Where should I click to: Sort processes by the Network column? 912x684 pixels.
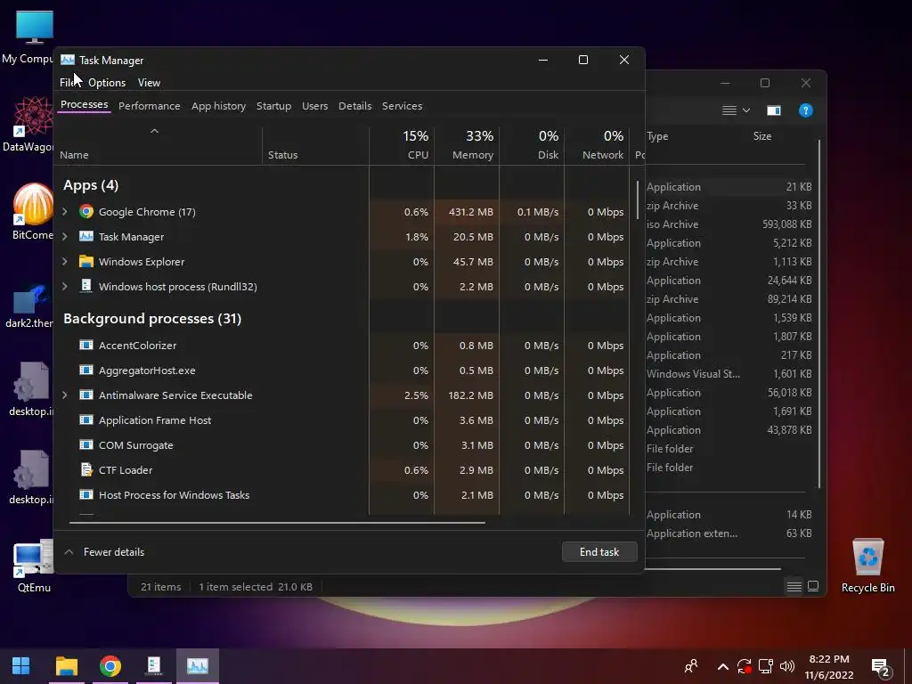(x=598, y=145)
